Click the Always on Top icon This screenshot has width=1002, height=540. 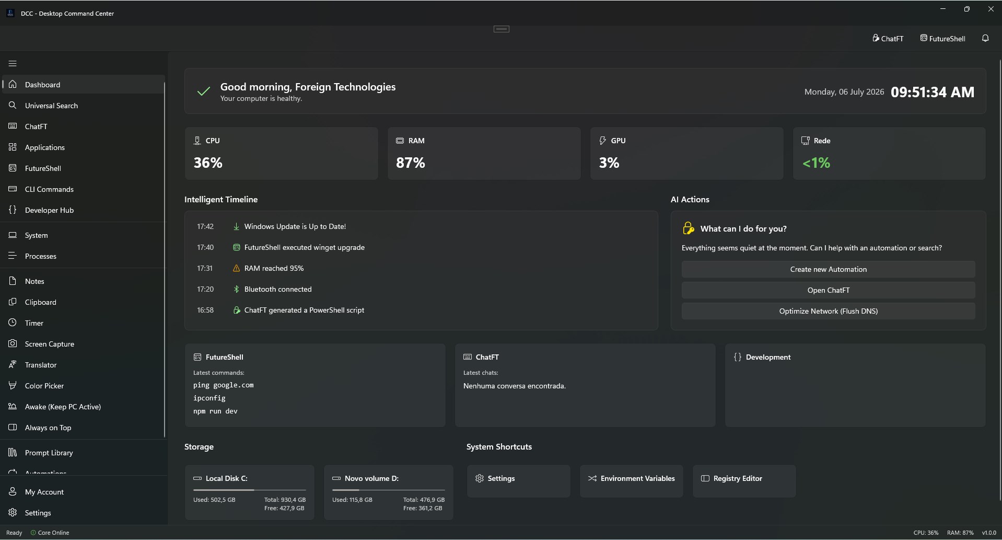point(13,427)
